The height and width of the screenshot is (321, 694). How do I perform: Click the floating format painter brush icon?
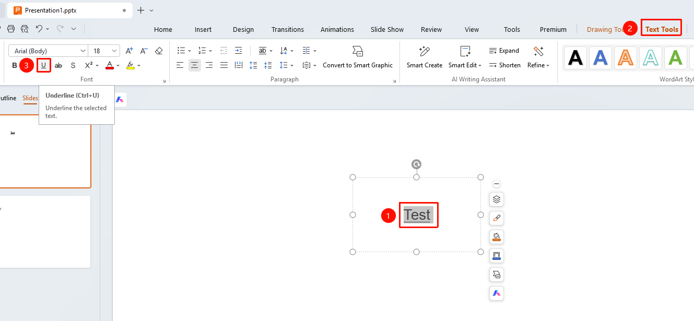click(497, 218)
